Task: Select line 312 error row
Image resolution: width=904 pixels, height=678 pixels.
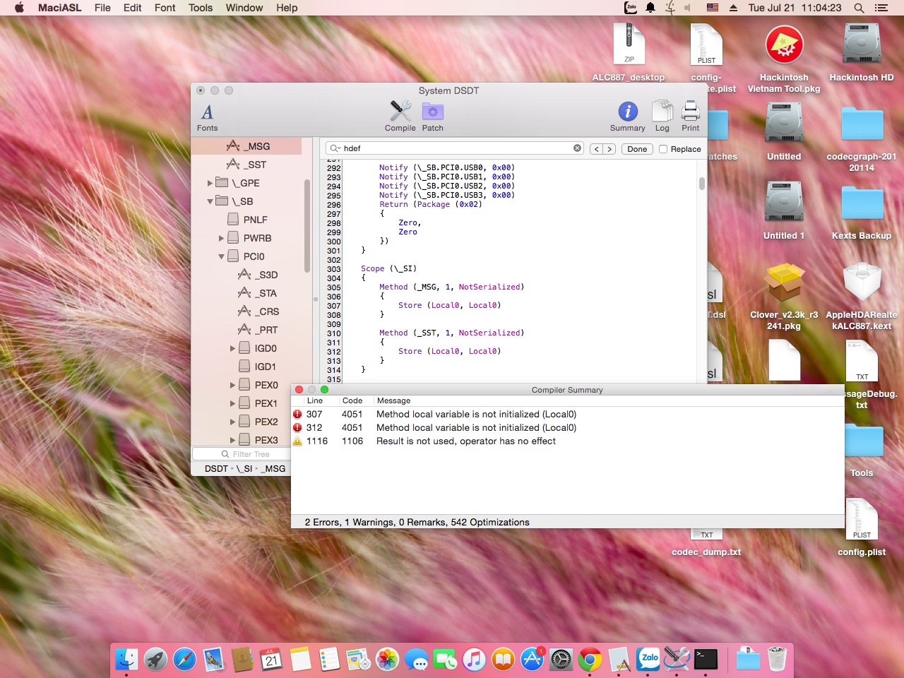Action: (x=568, y=428)
